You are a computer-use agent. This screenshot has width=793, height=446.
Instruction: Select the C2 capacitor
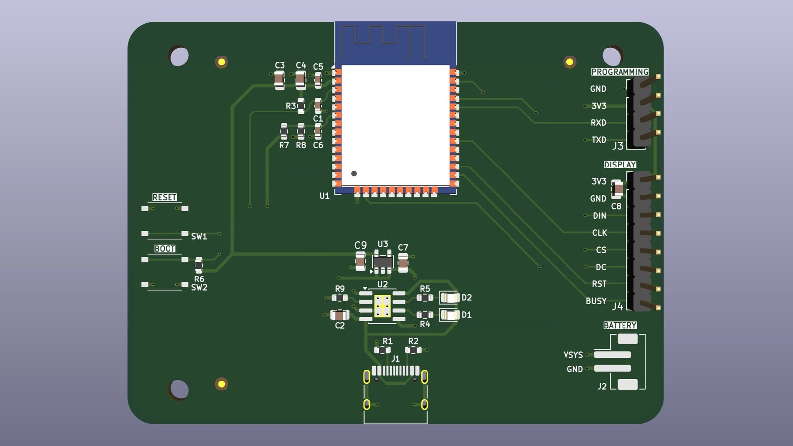[x=340, y=315]
